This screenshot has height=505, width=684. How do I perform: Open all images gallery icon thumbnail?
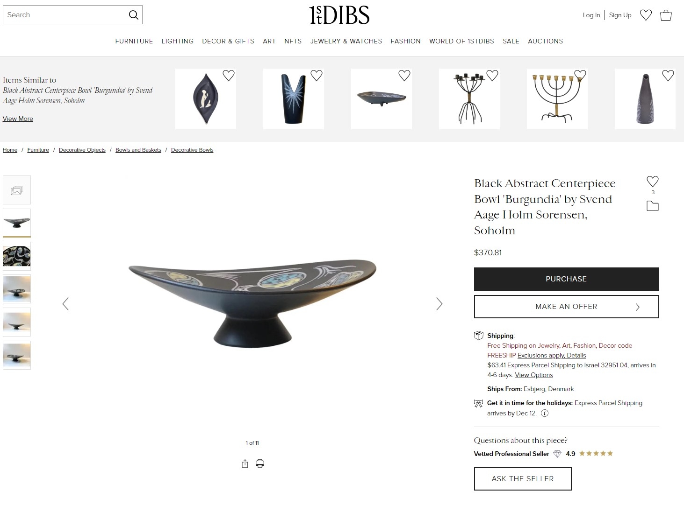tap(17, 190)
